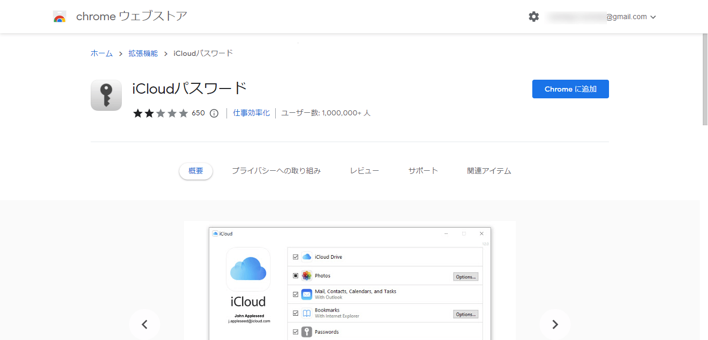This screenshot has height=340, width=708.
Task: Open the 関連アイテム tab
Action: click(x=489, y=171)
